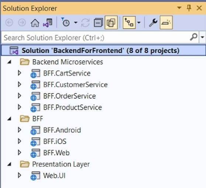Open the search options dropdown arrow

[x=202, y=37]
